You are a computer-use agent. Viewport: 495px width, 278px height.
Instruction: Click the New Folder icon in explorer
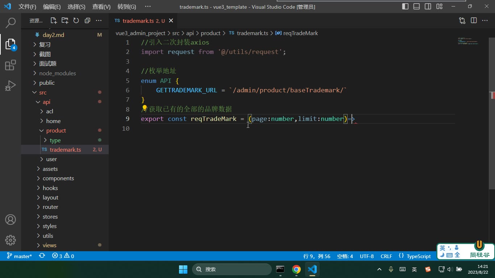(65, 21)
